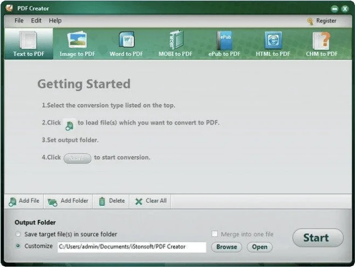The width and height of the screenshot is (355, 269).
Task: Click the Delete trash can button
Action: (112, 201)
